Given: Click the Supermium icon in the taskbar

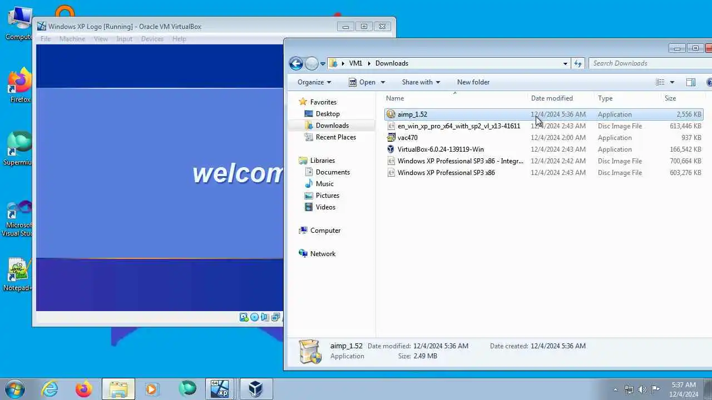Looking at the screenshot, I should (187, 389).
